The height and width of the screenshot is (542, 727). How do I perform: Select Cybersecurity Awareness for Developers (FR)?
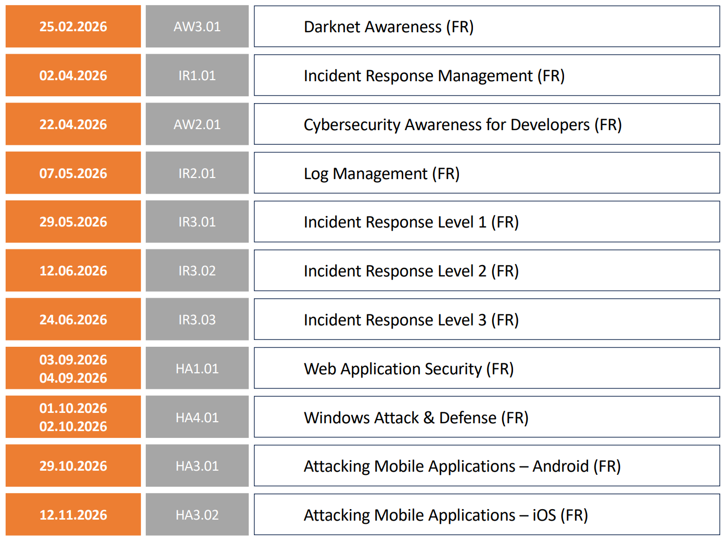(x=462, y=125)
